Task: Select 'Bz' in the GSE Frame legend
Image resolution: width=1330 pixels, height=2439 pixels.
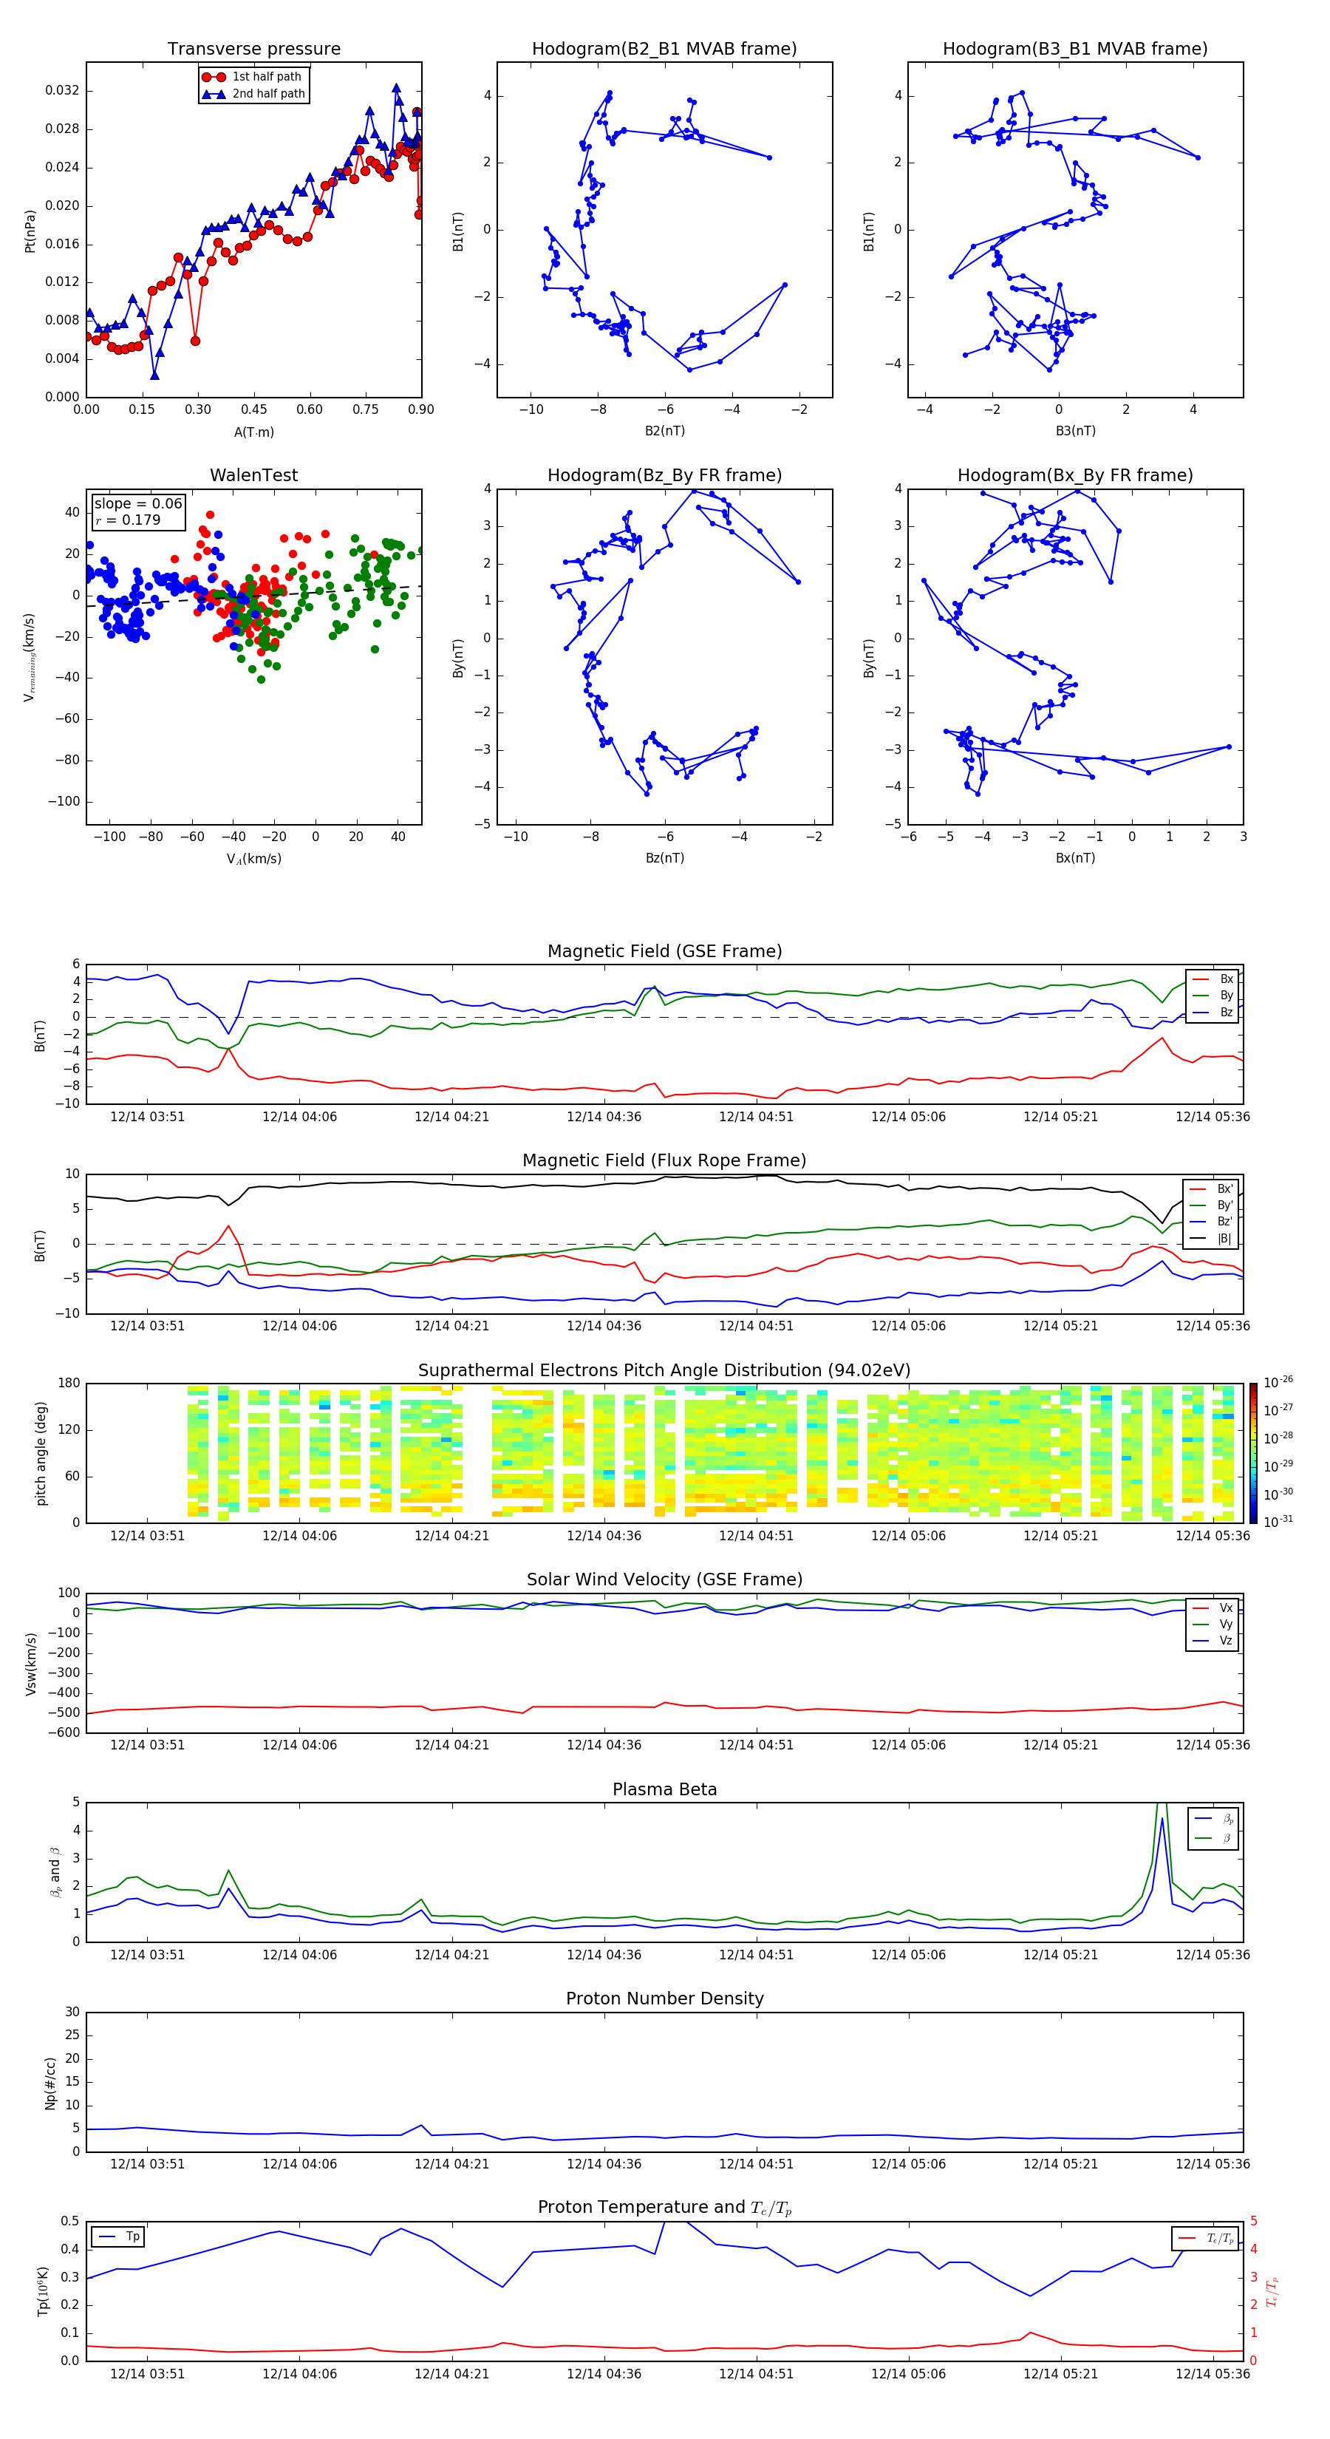Action: 1213,1012
